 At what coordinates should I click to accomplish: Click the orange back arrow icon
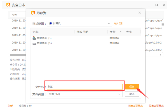116,23
